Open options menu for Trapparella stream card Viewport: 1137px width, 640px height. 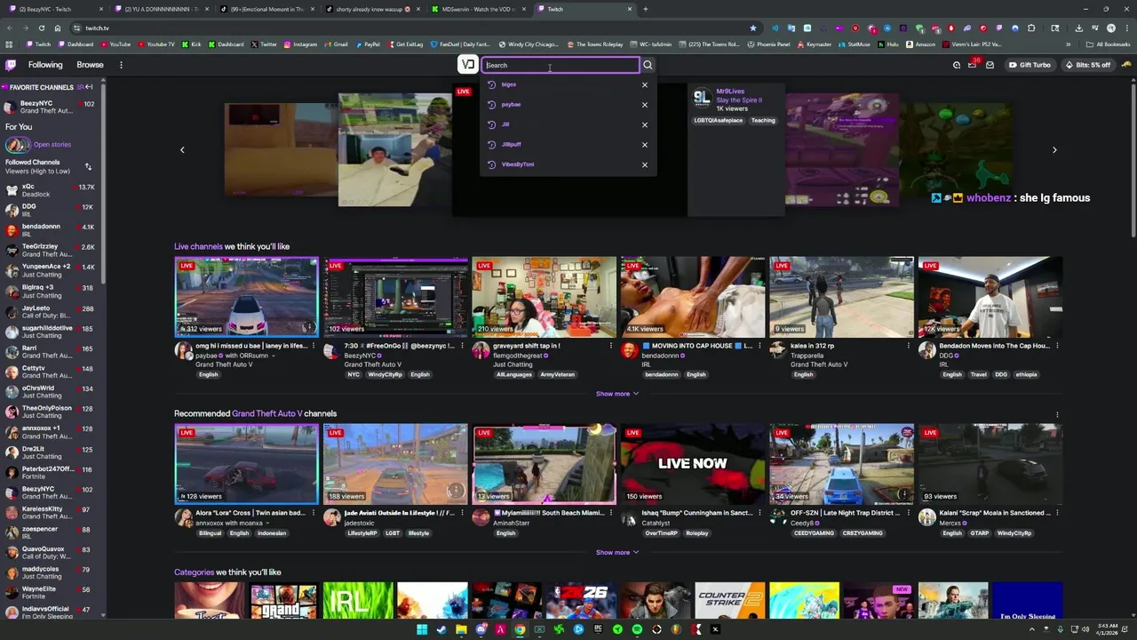908,346
